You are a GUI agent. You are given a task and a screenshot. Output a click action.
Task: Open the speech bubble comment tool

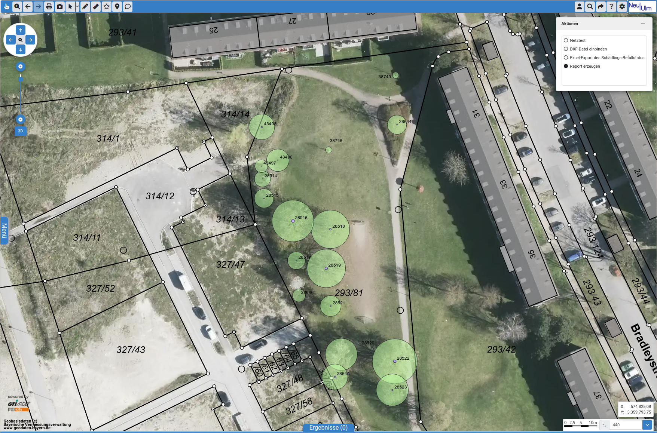coord(128,6)
